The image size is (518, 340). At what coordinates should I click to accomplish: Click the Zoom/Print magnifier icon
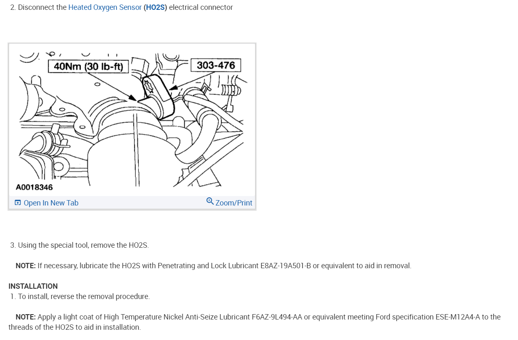pos(210,201)
